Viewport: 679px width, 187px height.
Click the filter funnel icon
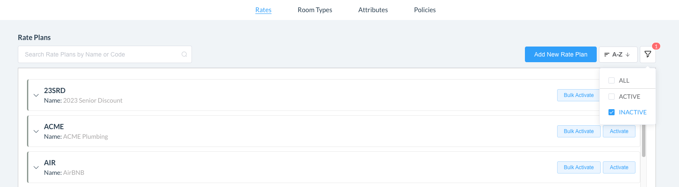pos(648,54)
